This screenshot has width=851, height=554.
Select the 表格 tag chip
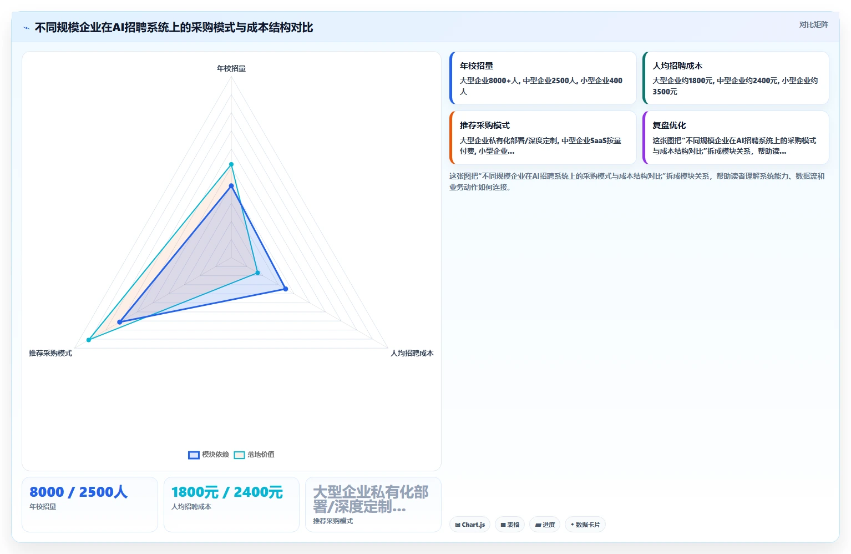(x=510, y=525)
